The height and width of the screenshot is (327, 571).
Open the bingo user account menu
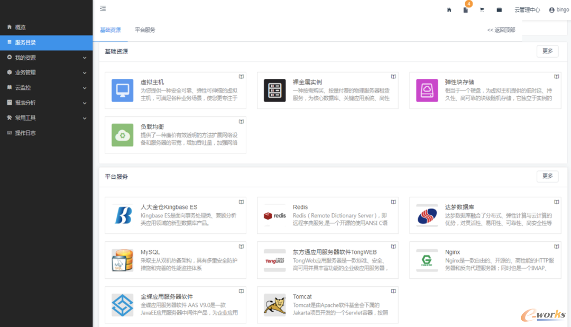tap(559, 10)
